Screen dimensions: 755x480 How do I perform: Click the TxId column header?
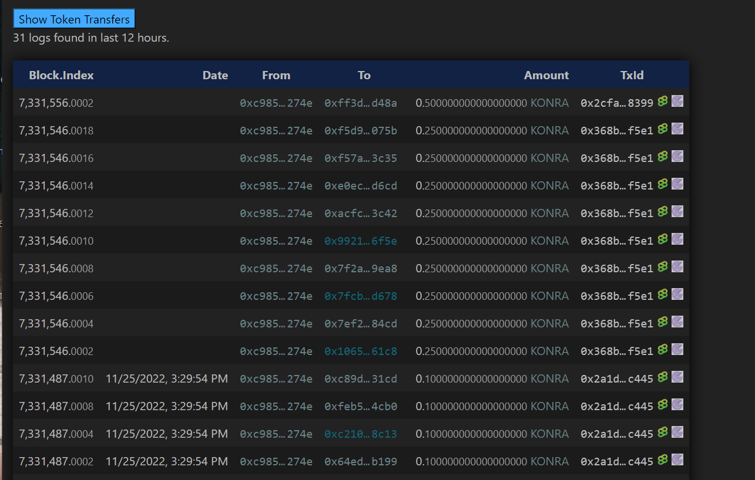click(x=632, y=75)
